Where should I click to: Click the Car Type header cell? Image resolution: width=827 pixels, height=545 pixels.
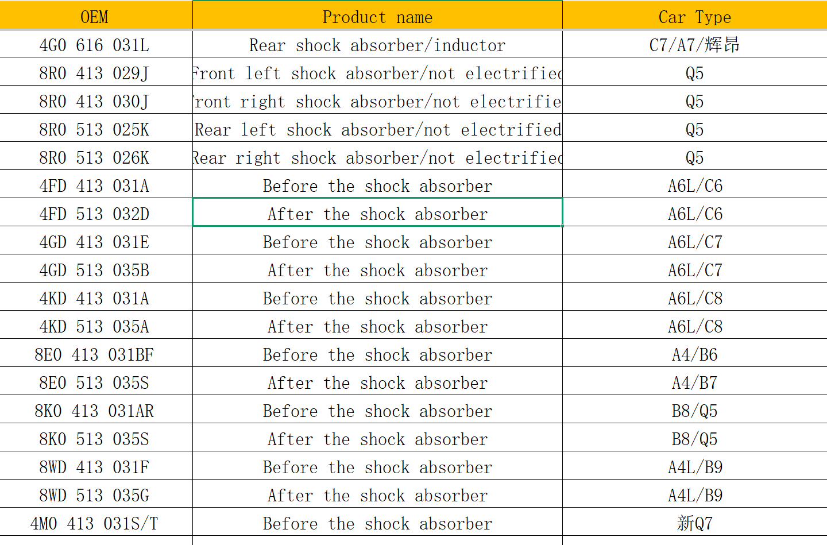(694, 17)
